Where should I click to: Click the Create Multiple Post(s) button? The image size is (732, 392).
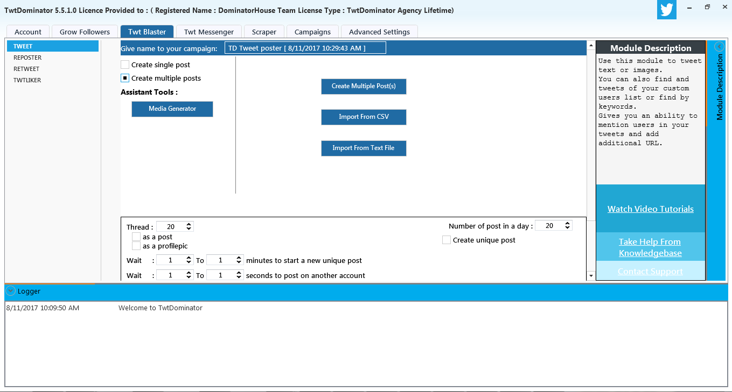click(x=364, y=86)
